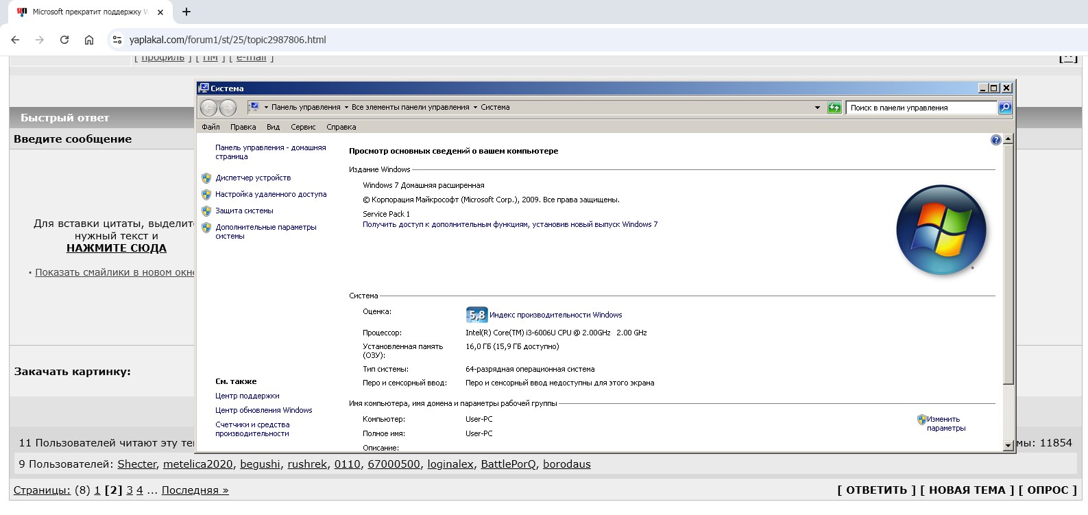
Task: Click Все элементы панели управления breadcrumb
Action: pos(410,107)
